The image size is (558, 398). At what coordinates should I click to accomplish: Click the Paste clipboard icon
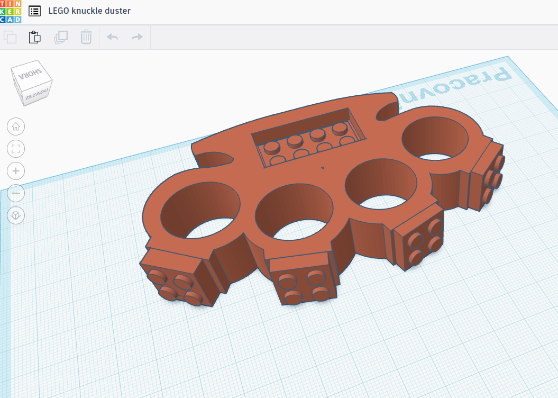(34, 37)
